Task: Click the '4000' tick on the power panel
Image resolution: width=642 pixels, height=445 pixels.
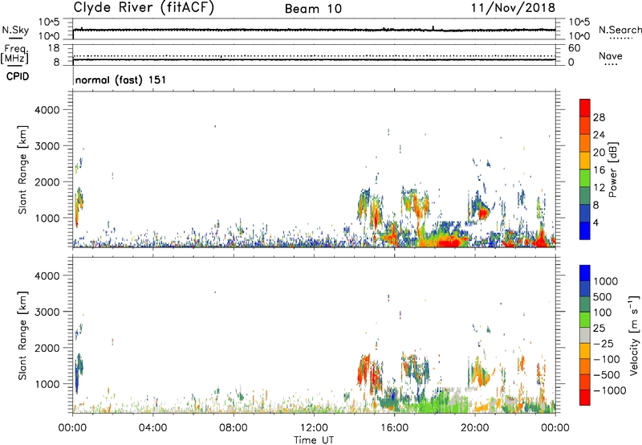Action: [x=47, y=110]
